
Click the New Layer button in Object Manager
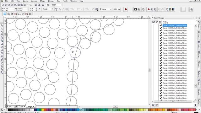point(154,105)
